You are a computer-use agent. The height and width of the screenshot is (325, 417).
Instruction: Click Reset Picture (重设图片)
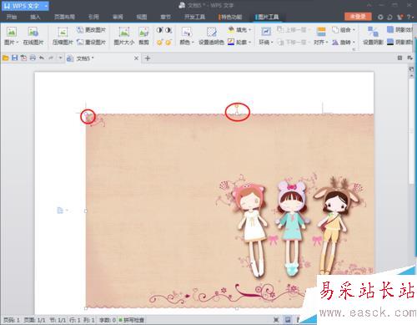pos(91,42)
